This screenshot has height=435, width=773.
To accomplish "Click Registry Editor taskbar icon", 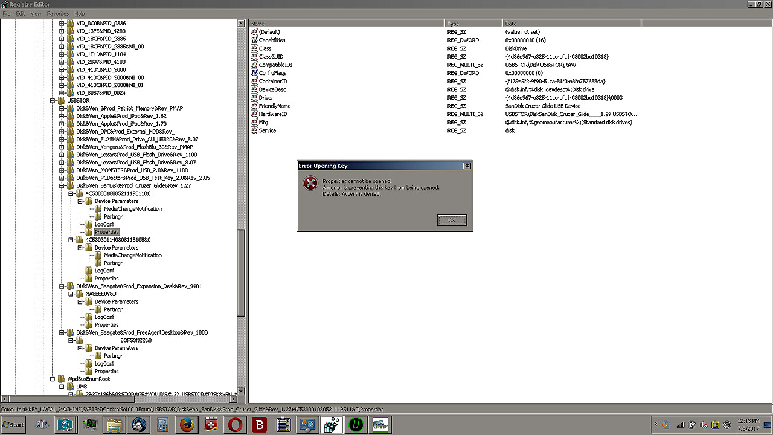I will click(332, 425).
